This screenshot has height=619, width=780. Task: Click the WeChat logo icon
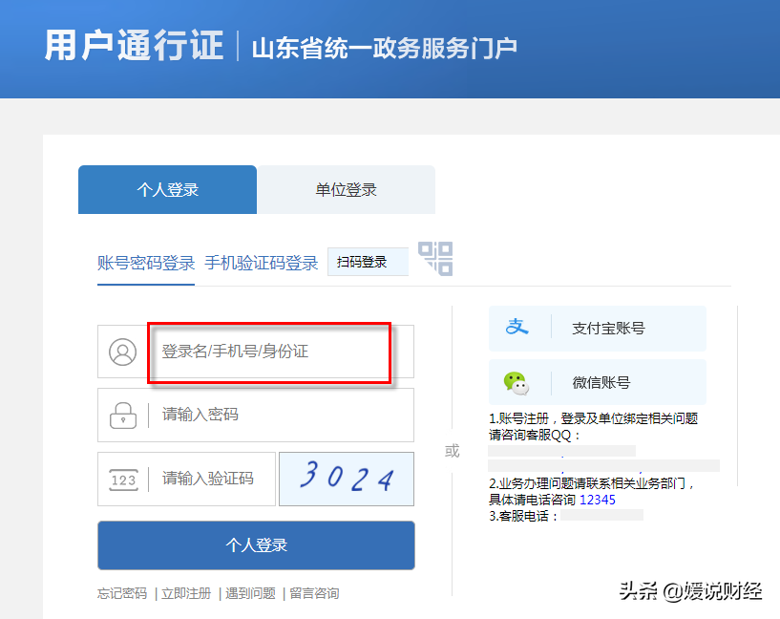[x=516, y=383]
